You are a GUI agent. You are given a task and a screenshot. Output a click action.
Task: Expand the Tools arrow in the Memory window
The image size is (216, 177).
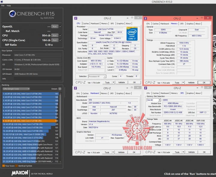pos(183,82)
